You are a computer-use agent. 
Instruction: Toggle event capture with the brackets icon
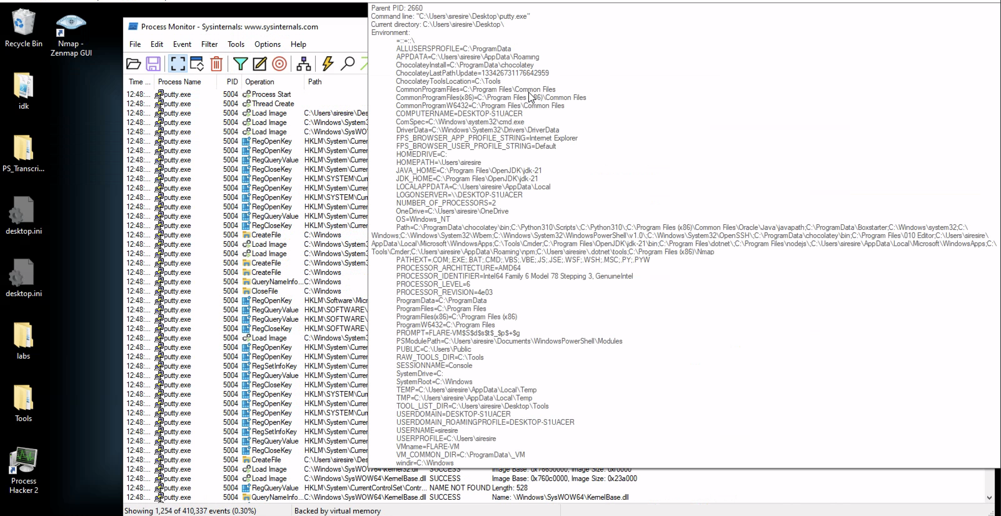[178, 64]
